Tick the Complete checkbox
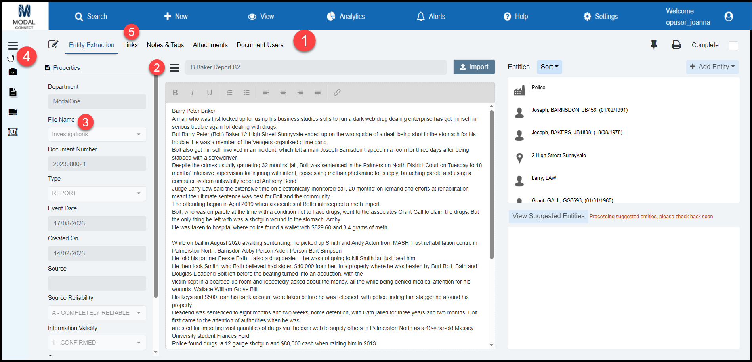Viewport: 752px width, 362px height. pos(733,46)
